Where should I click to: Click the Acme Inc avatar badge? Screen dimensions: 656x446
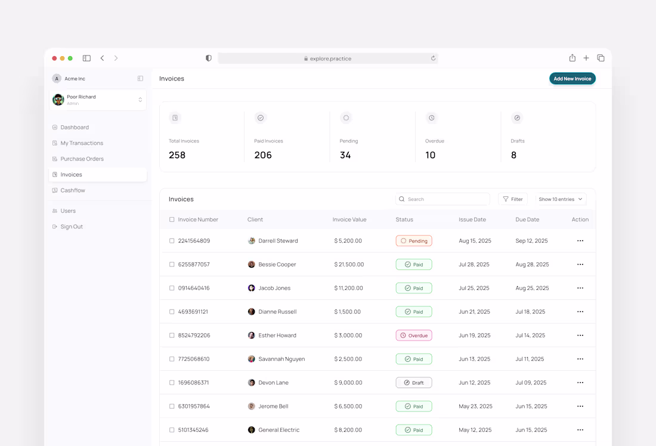[57, 79]
